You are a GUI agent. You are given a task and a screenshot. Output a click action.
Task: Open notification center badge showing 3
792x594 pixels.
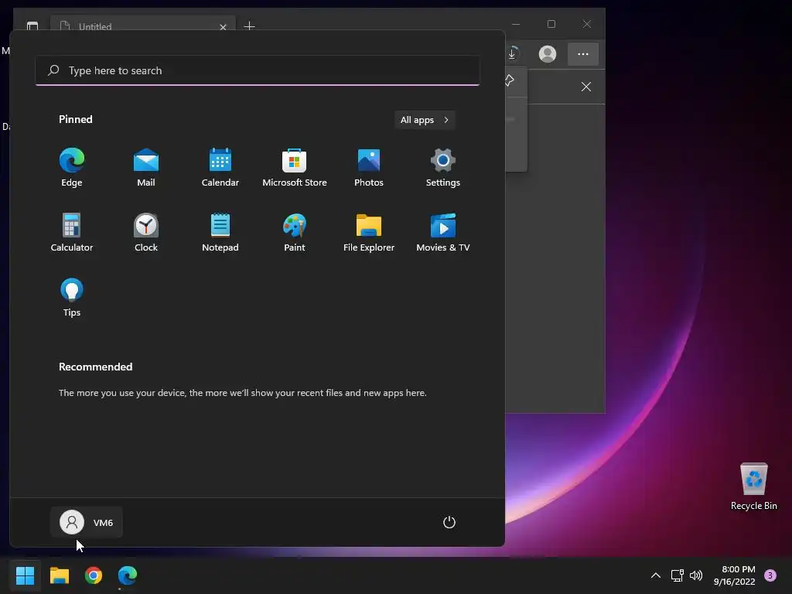pyautogui.click(x=770, y=575)
